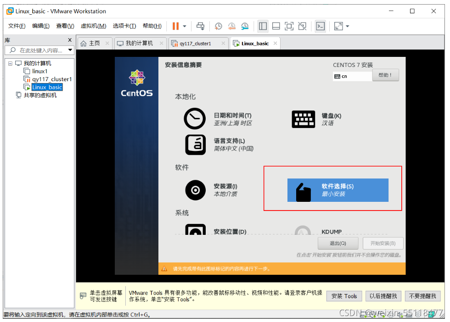Open the console view icon
450x322 pixels.
[321, 26]
